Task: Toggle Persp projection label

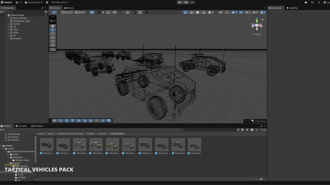Action: pyautogui.click(x=256, y=34)
